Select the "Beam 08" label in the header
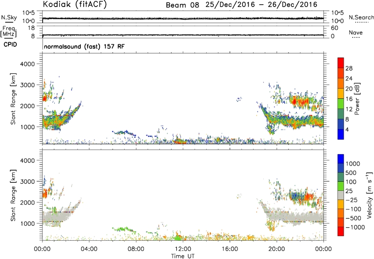This screenshot has width=374, height=259. [x=182, y=5]
